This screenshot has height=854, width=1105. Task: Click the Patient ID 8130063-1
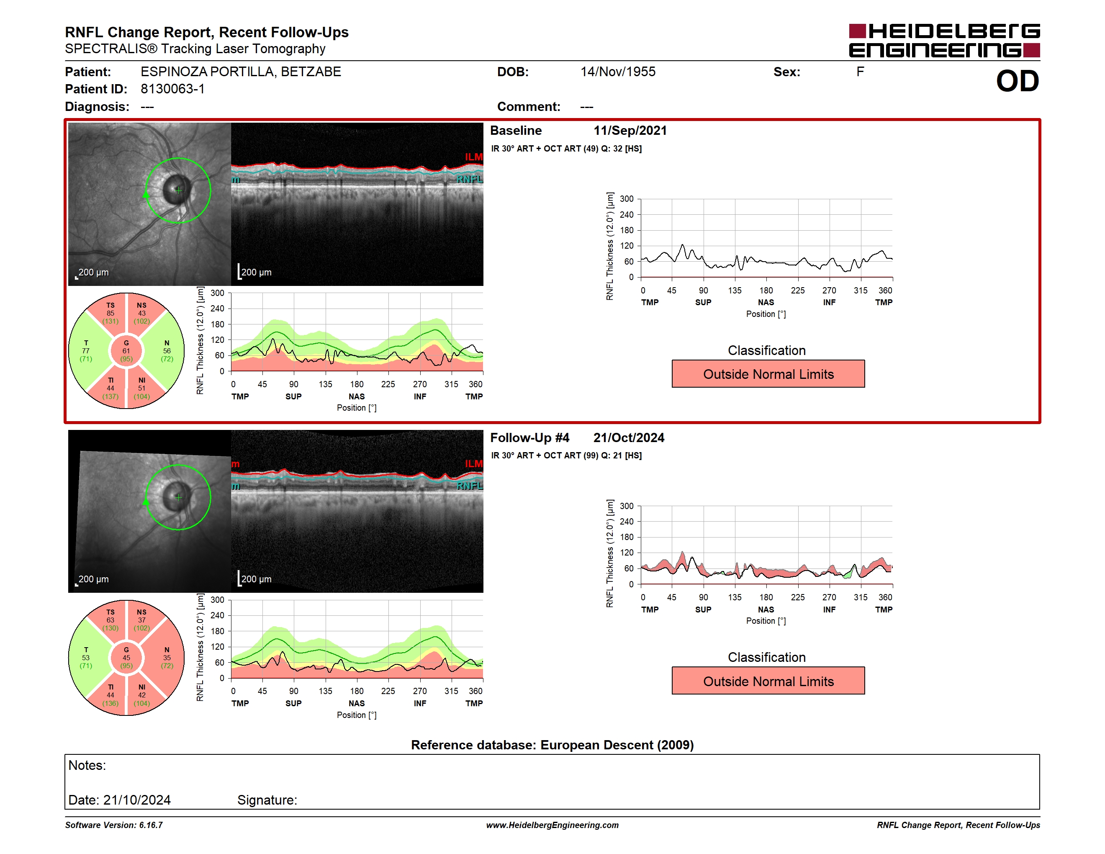coord(172,89)
